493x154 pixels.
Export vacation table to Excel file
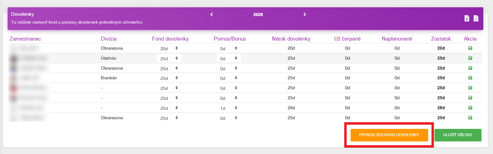tap(467, 18)
